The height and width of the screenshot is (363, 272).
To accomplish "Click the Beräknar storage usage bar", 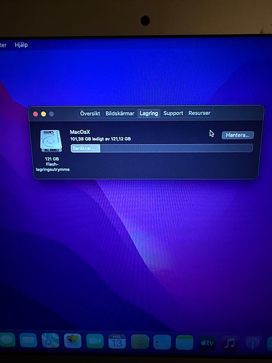I will [162, 148].
